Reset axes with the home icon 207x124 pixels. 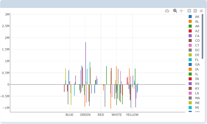pyautogui.click(x=201, y=11)
